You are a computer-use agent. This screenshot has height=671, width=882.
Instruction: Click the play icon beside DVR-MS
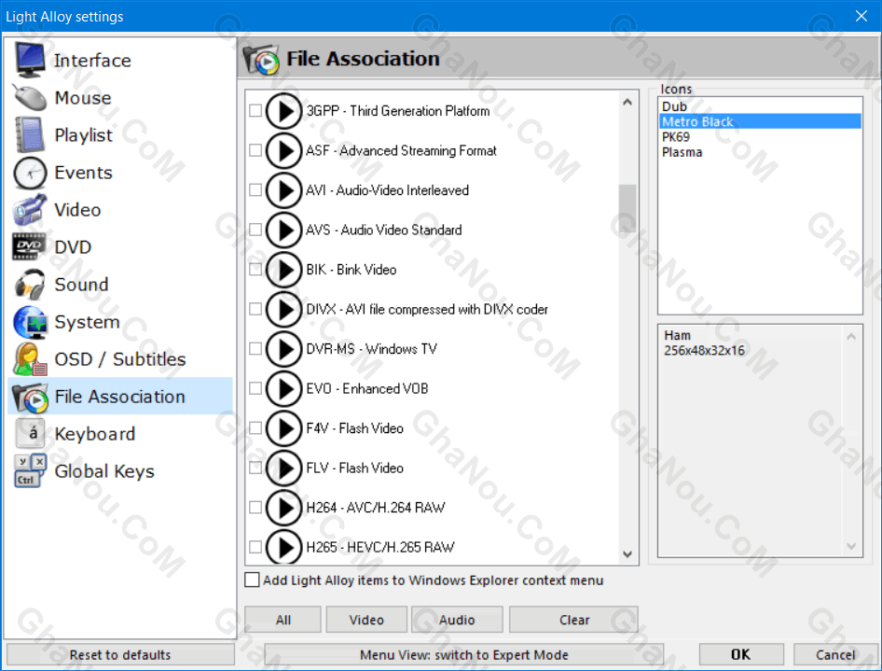(x=284, y=349)
